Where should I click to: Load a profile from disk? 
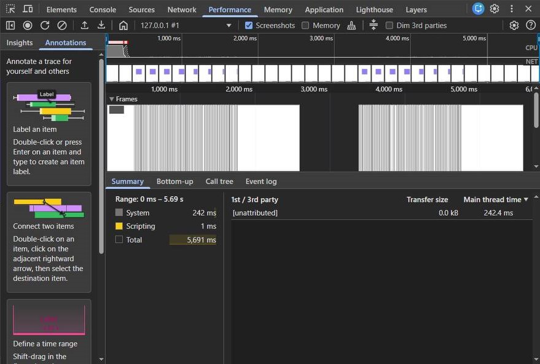pos(85,25)
